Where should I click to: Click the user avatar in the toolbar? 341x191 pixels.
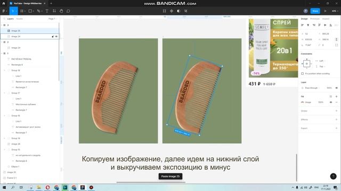[x=305, y=11]
